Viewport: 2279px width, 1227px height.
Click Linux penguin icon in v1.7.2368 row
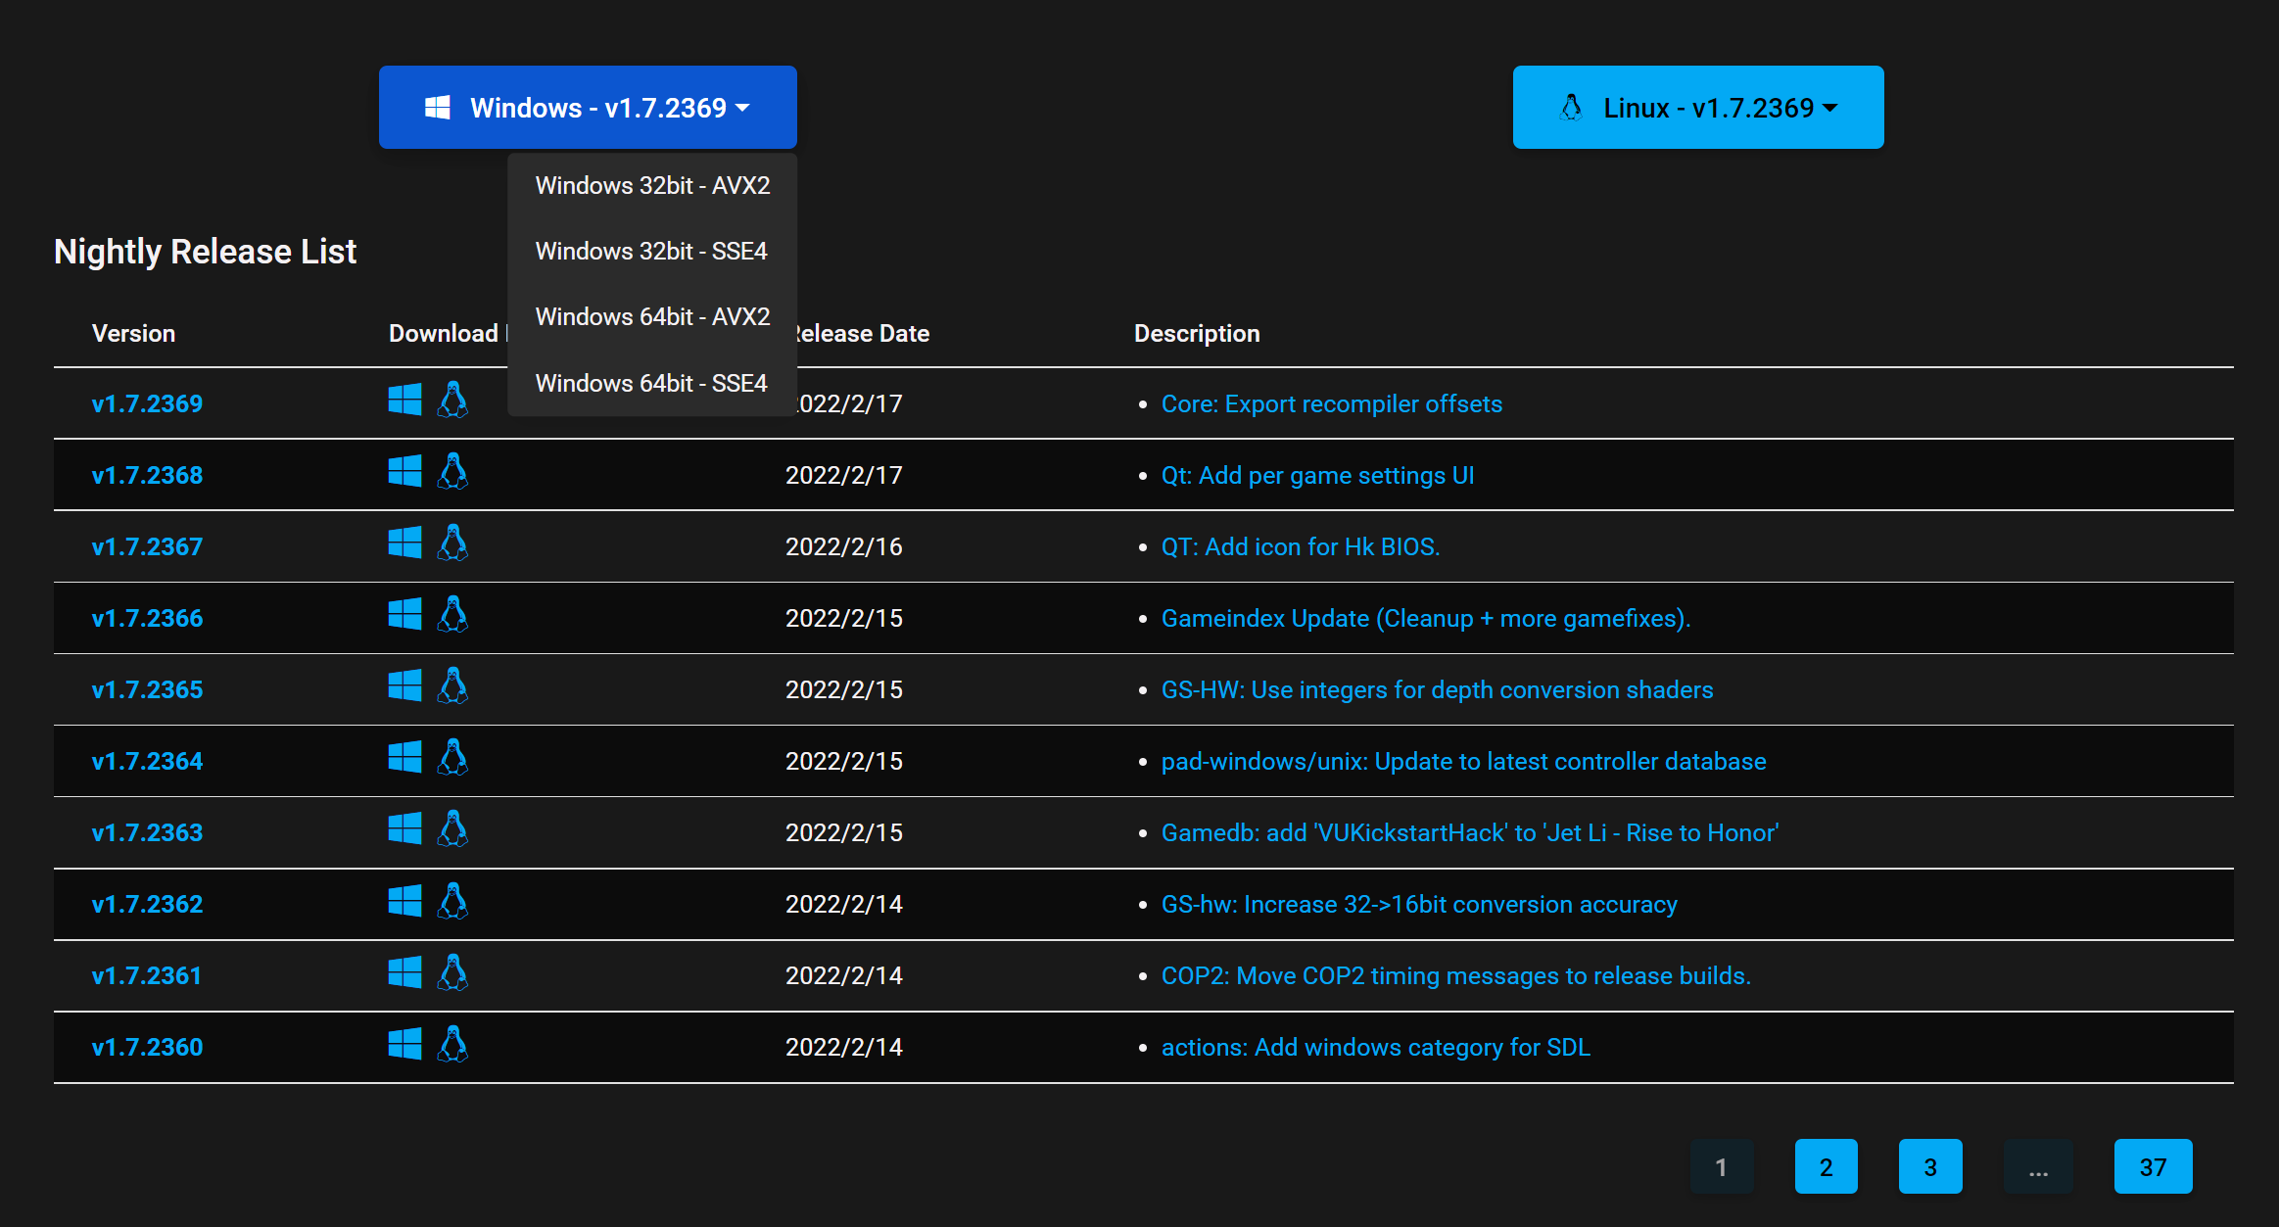coord(452,471)
